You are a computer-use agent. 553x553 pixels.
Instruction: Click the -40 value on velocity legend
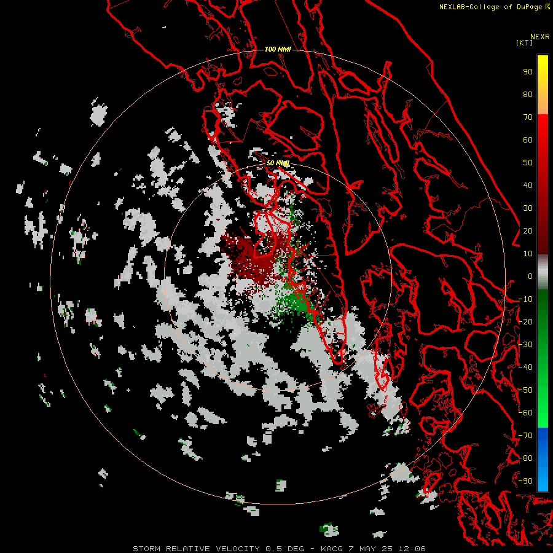pyautogui.click(x=525, y=367)
